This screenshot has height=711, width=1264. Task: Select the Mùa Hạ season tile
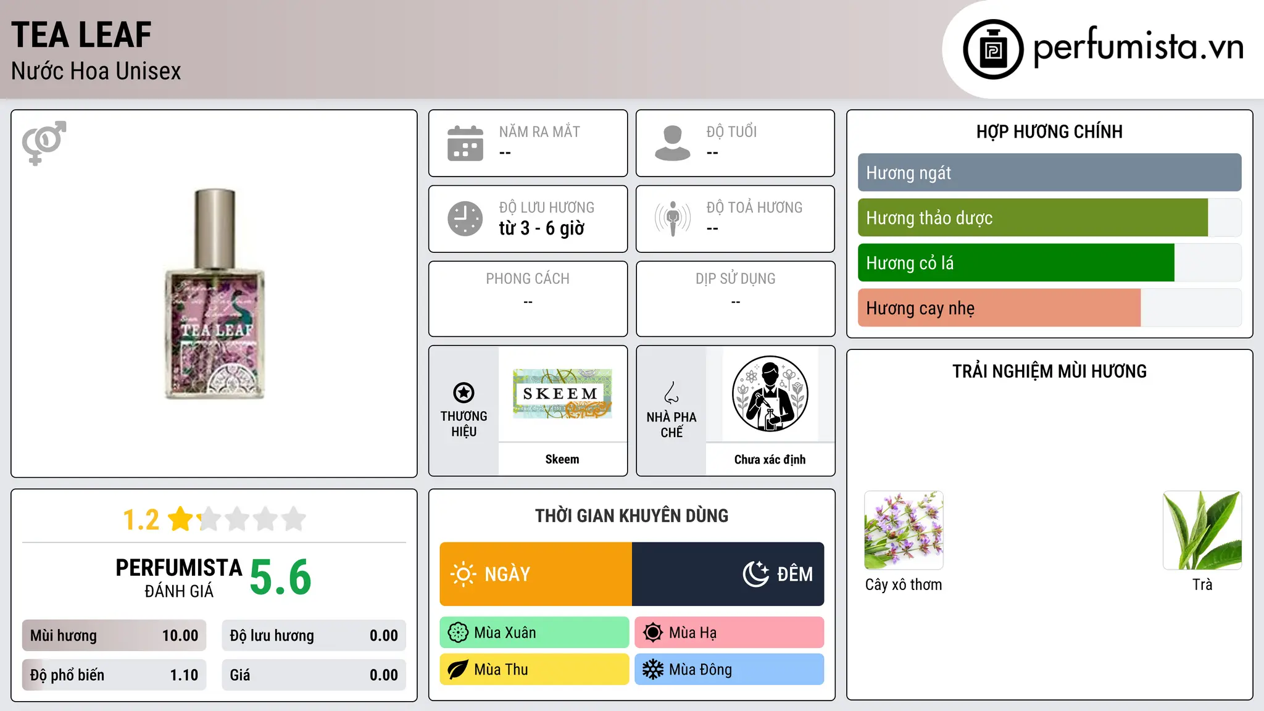(x=730, y=633)
